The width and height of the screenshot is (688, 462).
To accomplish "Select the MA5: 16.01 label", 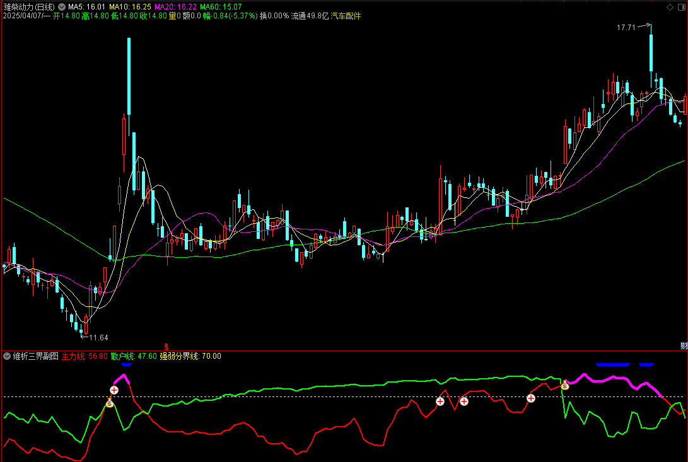I will click(x=86, y=7).
